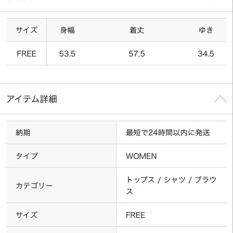Screen dimensions: 233x233
Task: Click the サイズ column header in size table
Action: pos(26,30)
